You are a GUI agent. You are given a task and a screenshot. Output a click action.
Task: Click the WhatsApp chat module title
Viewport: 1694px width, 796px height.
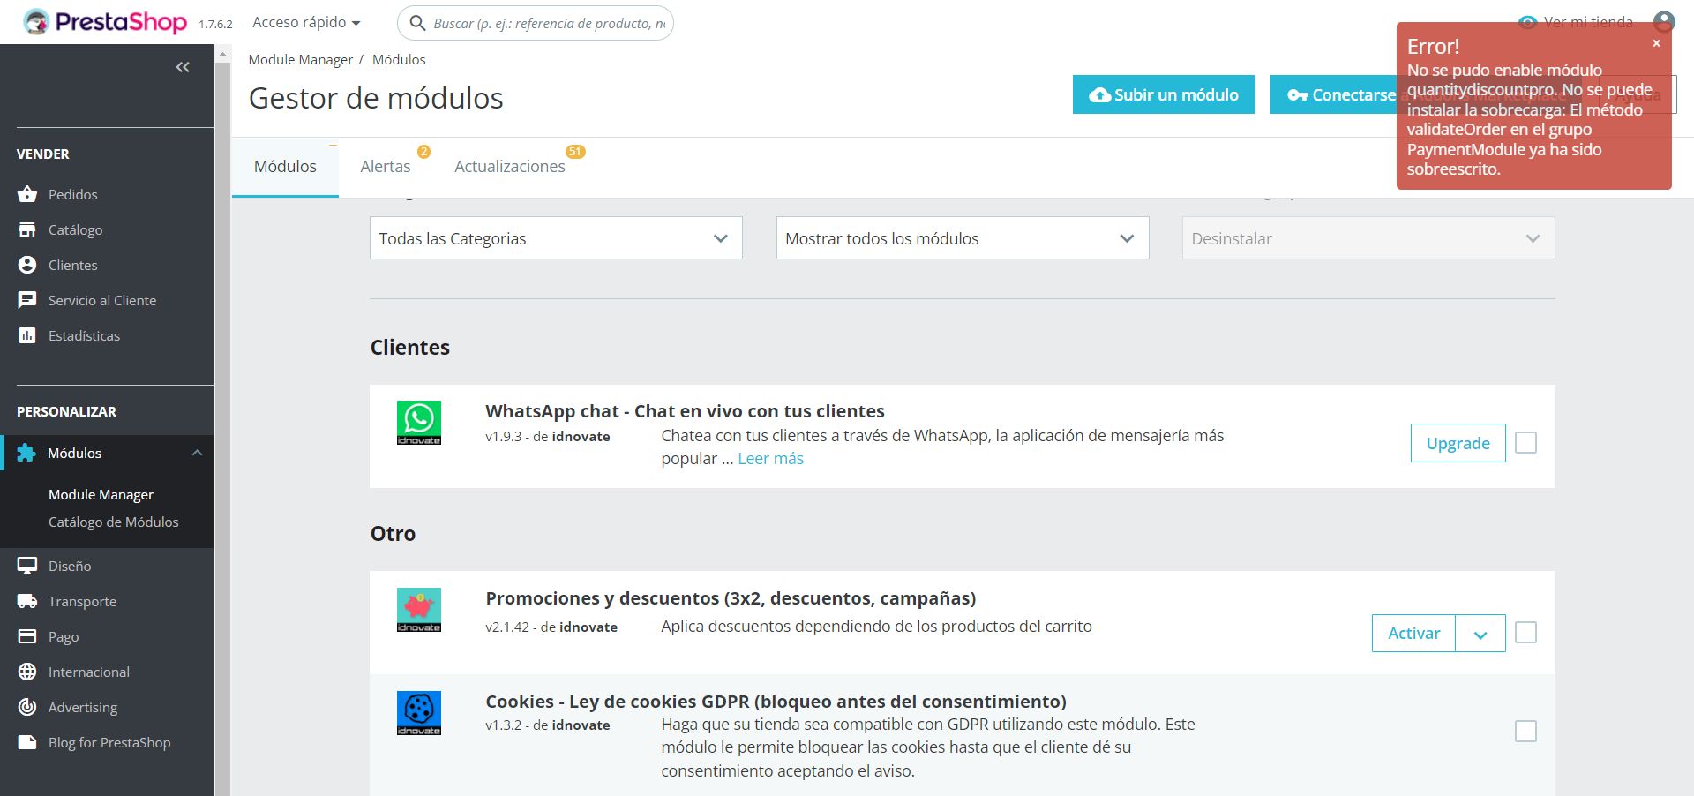[685, 411]
